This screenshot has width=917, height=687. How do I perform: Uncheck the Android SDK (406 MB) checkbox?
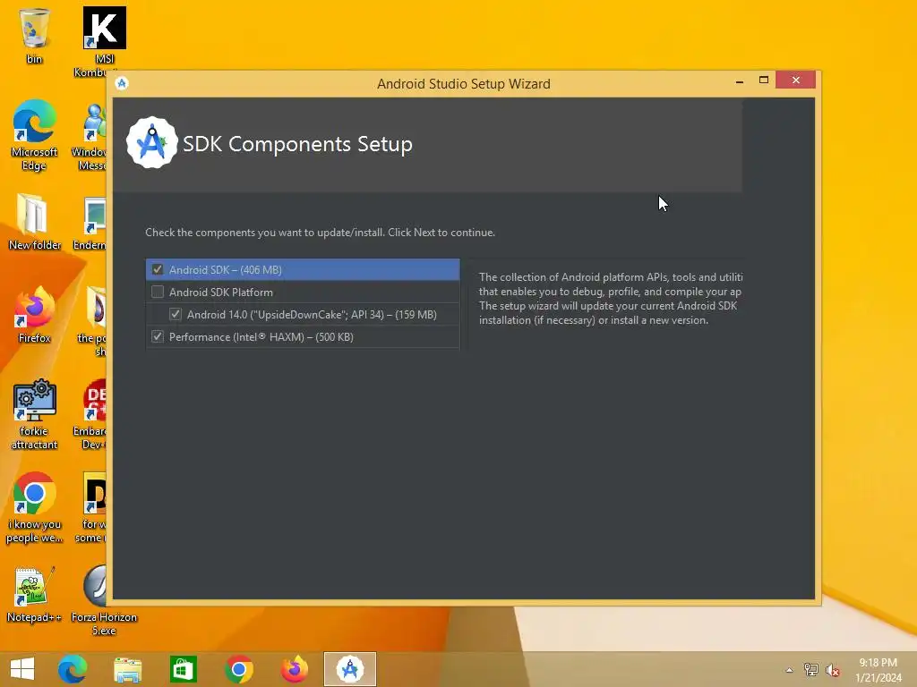coord(158,269)
